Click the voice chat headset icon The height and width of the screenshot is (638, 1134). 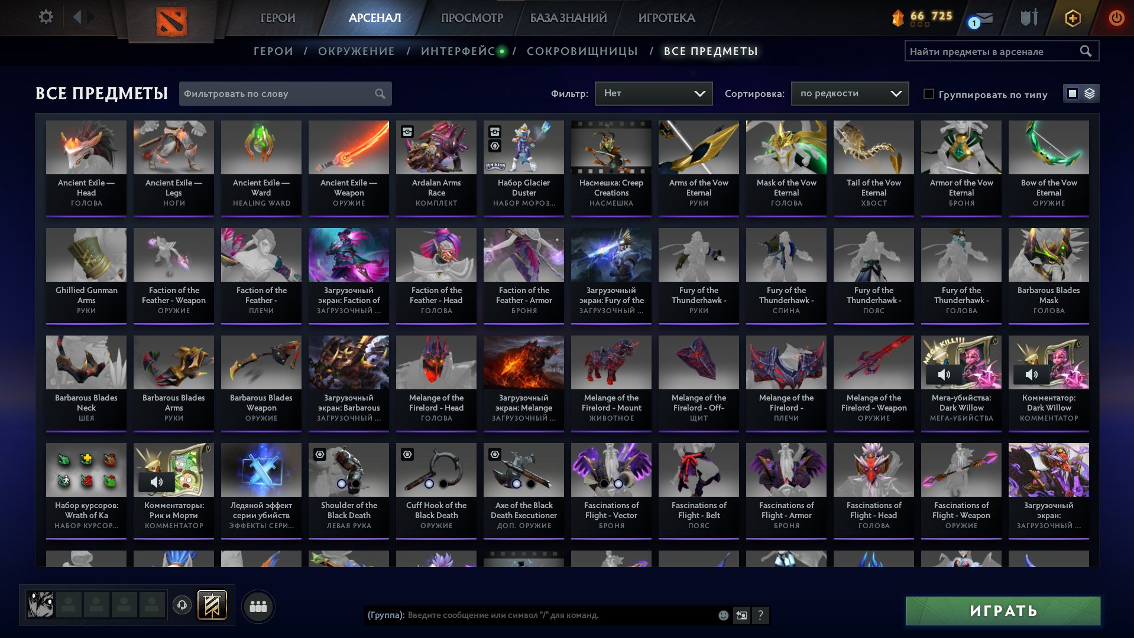(x=182, y=605)
